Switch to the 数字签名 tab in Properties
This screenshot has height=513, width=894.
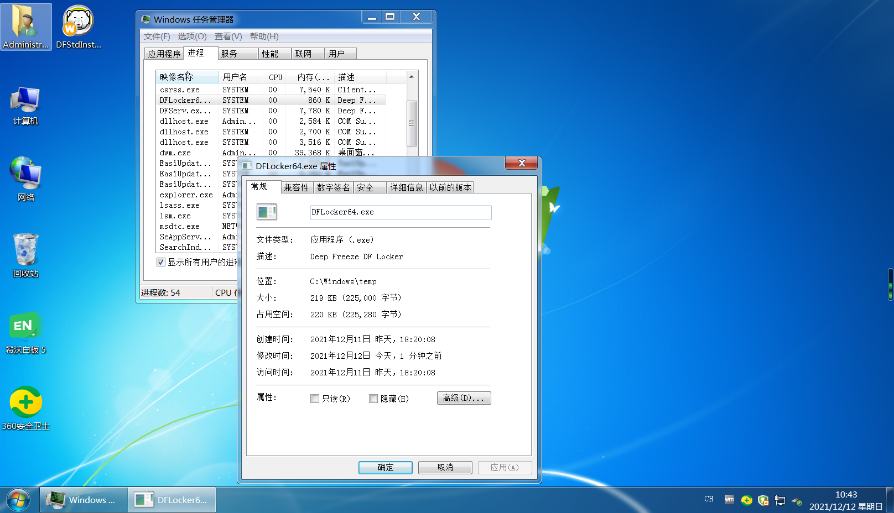pyautogui.click(x=332, y=187)
